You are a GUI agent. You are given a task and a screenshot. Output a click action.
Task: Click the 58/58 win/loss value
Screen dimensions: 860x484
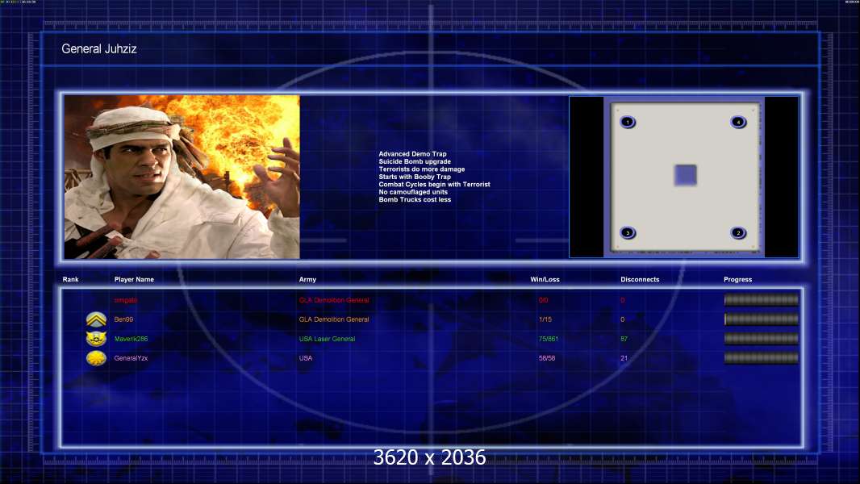[547, 358]
